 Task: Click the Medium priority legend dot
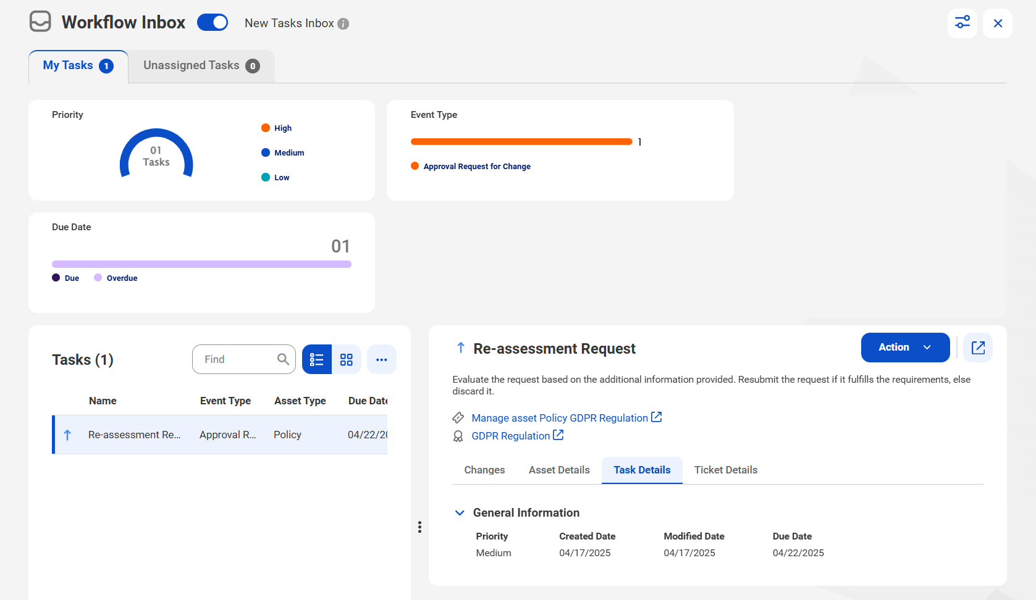[266, 152]
